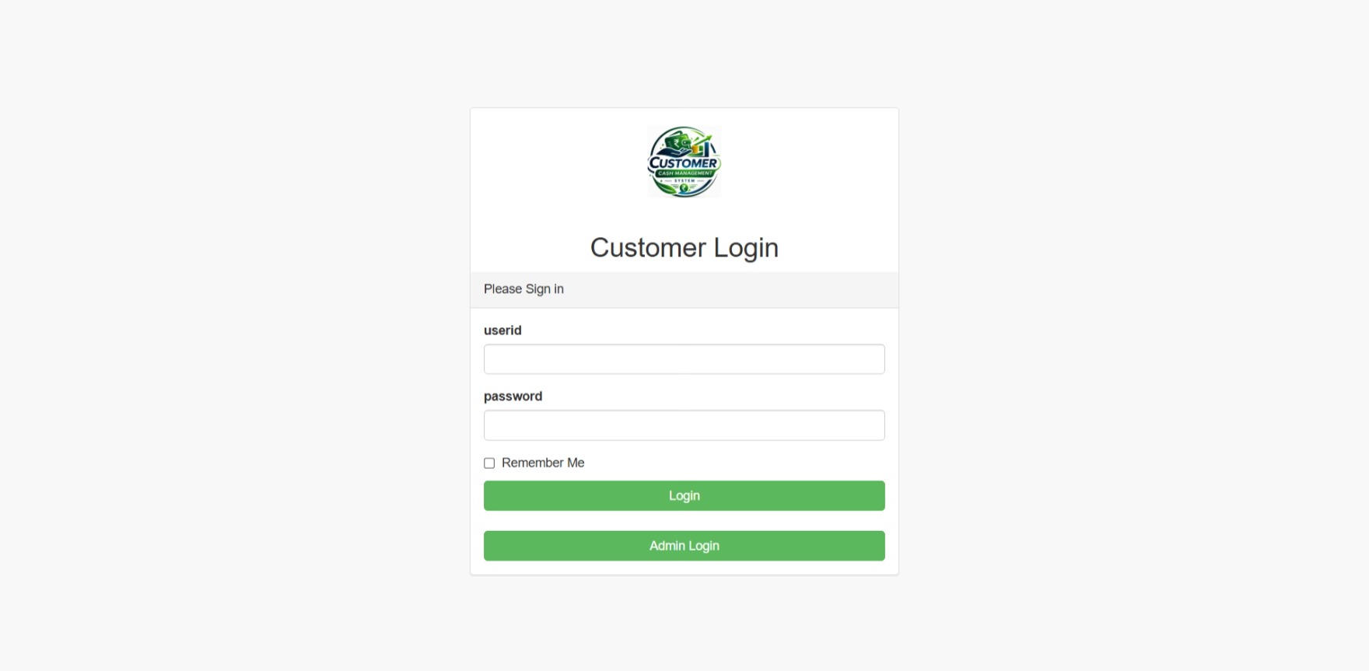The height and width of the screenshot is (671, 1369).
Task: Focus the userid text field
Action: click(684, 359)
